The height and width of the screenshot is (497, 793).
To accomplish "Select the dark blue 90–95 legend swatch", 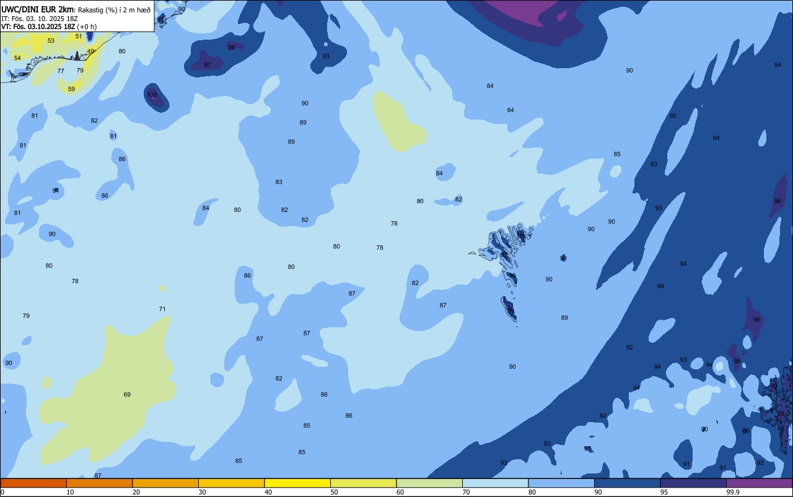I will (x=627, y=483).
